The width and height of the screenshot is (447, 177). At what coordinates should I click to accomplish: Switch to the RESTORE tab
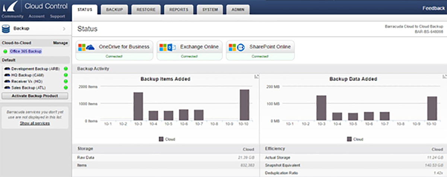[146, 10]
